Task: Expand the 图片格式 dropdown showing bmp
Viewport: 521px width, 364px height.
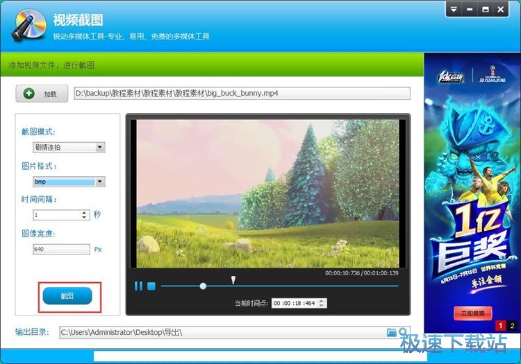Action: (69, 182)
